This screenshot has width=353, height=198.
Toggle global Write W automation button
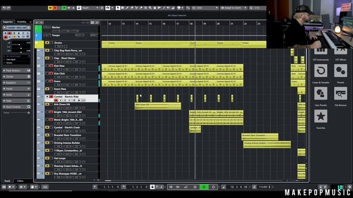68,8
